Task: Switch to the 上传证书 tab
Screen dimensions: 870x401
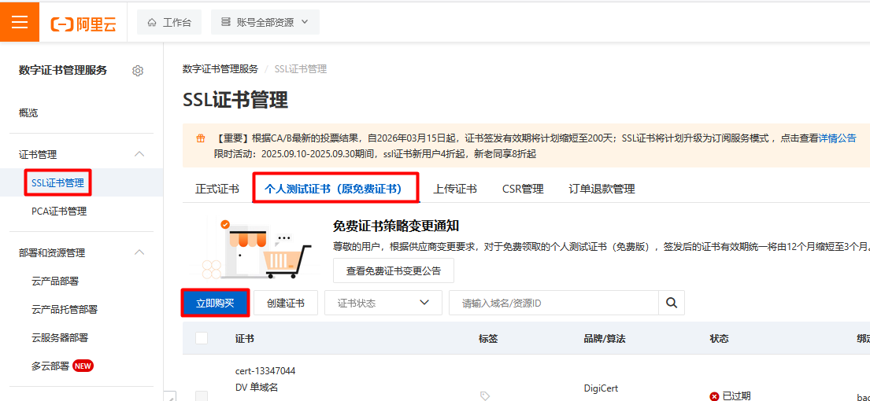Action: (x=454, y=189)
